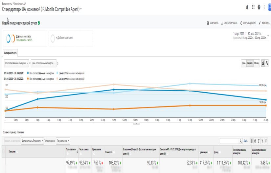
Task: Open the notifications bell icon
Action: (247, 7)
